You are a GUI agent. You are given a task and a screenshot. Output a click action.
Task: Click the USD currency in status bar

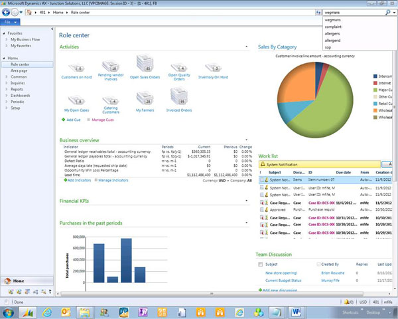pos(363,302)
